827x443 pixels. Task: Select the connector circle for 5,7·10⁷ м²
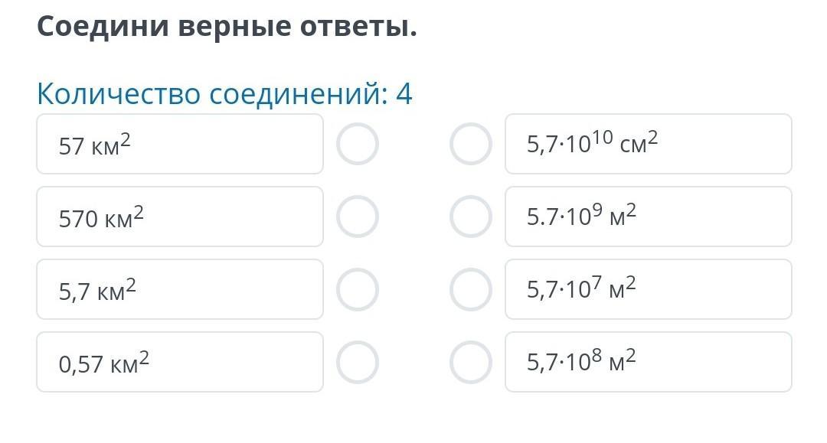470,289
